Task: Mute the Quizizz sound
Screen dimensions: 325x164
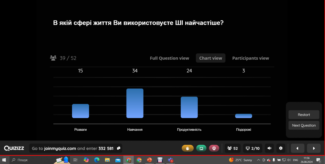Action: (x=269, y=148)
